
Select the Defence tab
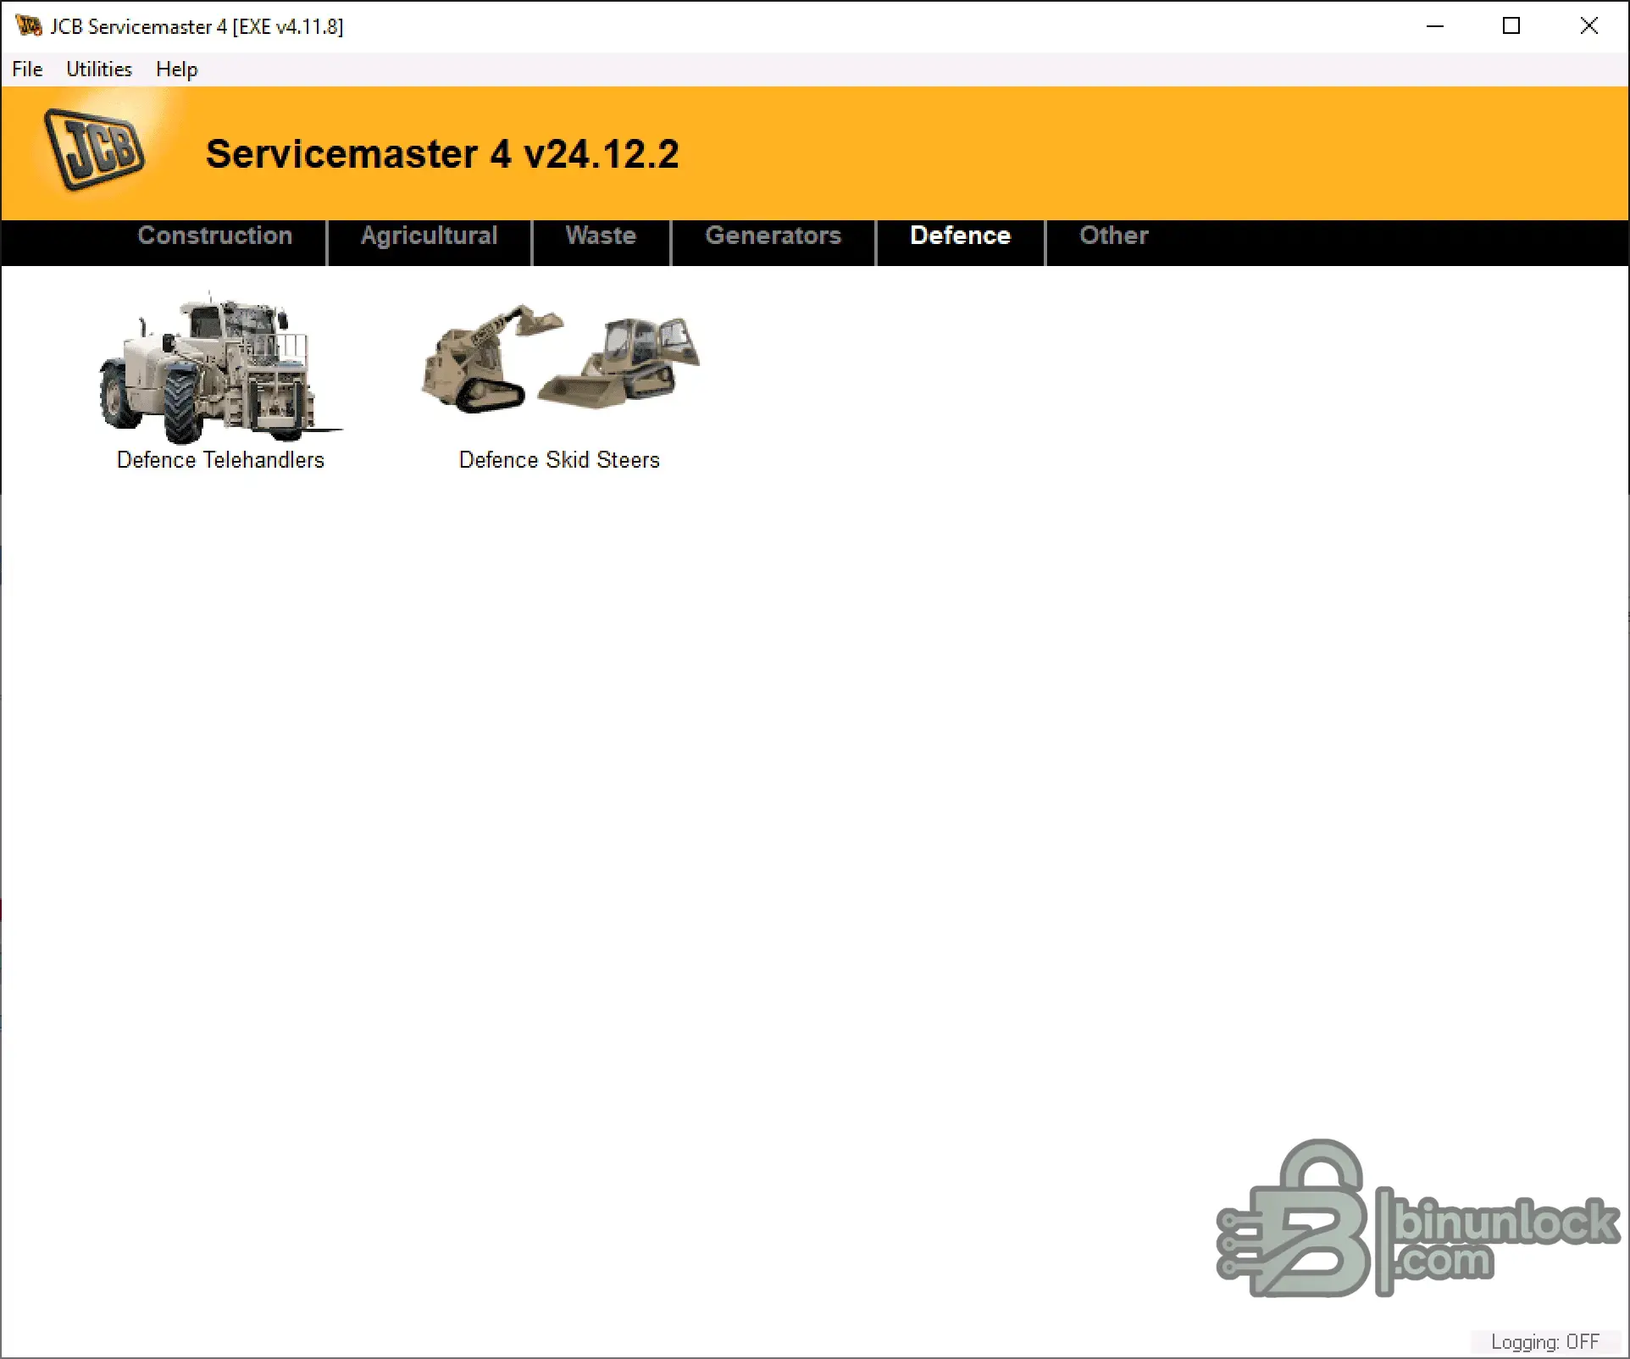(x=961, y=236)
